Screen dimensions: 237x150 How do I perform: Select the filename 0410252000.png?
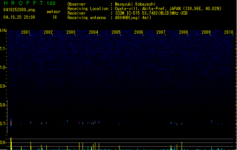coord(19,10)
